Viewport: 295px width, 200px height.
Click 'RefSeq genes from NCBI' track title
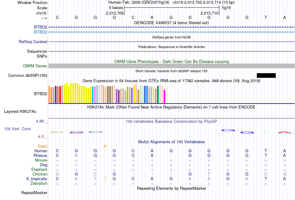(172, 37)
